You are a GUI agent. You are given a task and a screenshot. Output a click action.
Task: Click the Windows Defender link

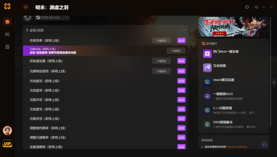pos(237,147)
